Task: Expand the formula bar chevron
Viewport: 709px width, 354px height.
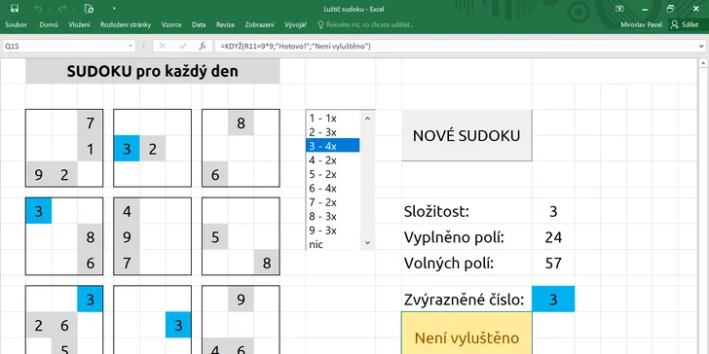Action: [701, 46]
